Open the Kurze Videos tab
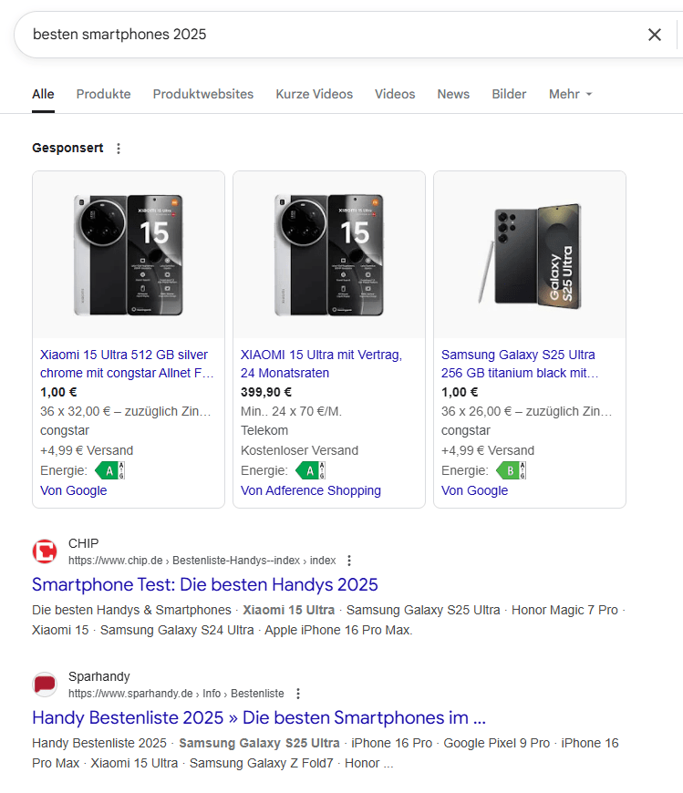 click(x=314, y=94)
